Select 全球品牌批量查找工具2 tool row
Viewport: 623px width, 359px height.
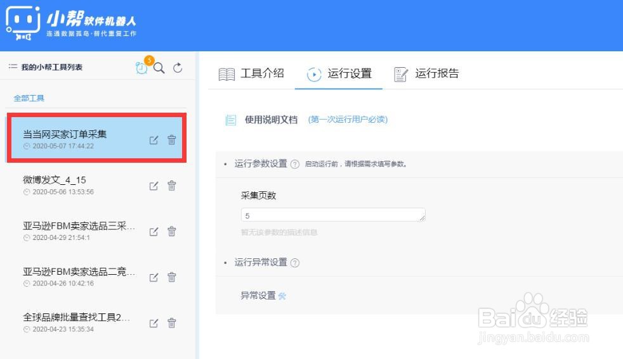96,322
